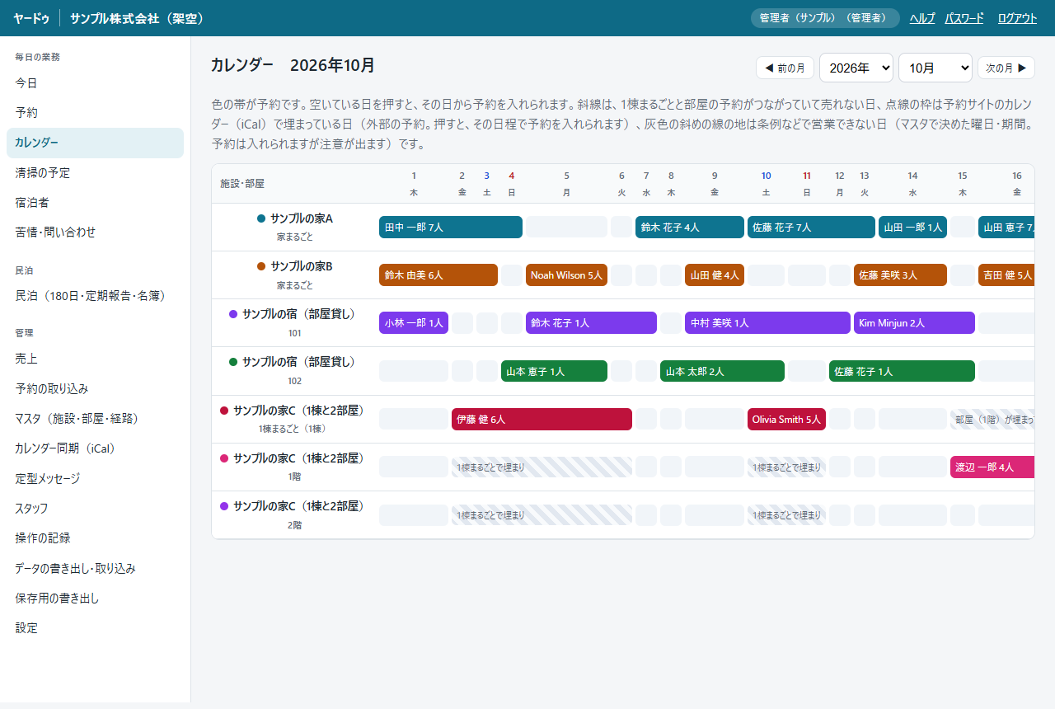
Task: Click 伊藤 健 6人 booking bar
Action: pyautogui.click(x=542, y=419)
